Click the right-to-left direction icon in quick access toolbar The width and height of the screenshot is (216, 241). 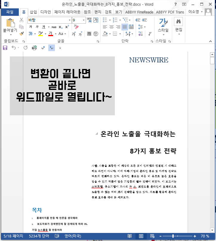click(x=43, y=48)
